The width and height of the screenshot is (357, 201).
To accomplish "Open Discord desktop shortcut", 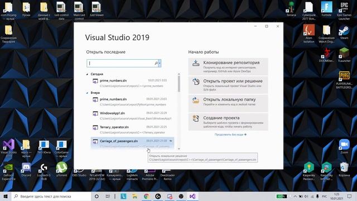I will click(26, 170).
